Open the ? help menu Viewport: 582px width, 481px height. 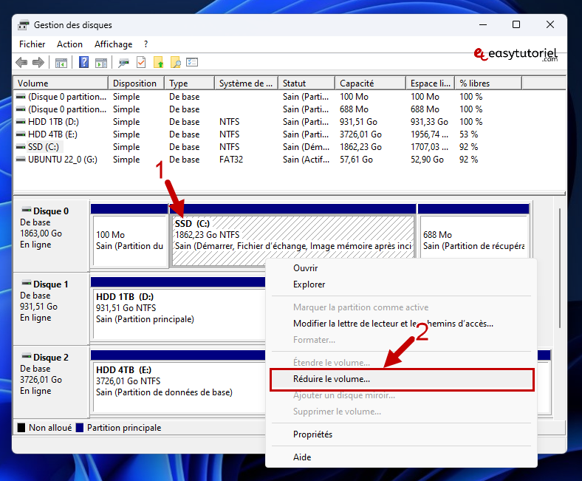[146, 44]
